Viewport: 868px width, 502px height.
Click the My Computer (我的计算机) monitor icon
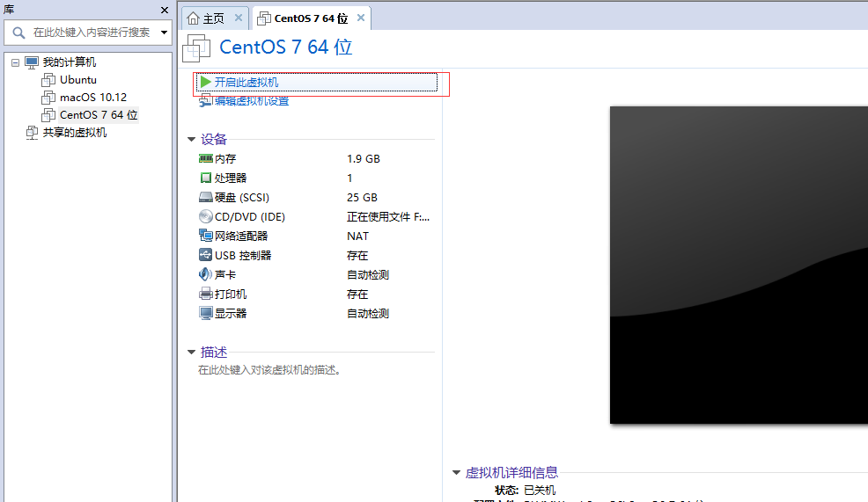[32, 62]
